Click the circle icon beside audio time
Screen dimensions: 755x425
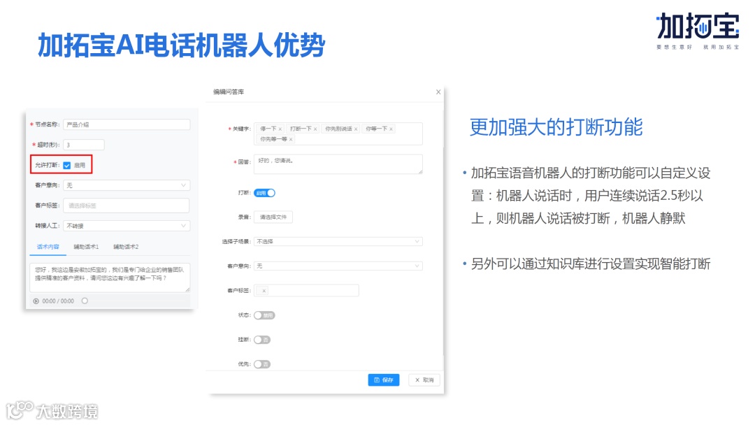point(85,301)
